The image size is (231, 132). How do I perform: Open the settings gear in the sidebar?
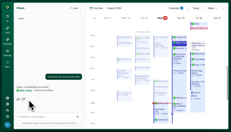(7, 104)
